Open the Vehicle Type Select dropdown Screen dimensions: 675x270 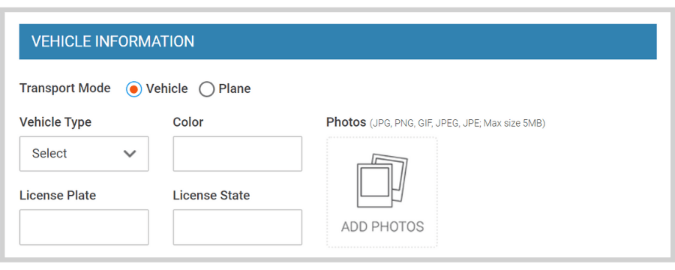pyautogui.click(x=84, y=154)
